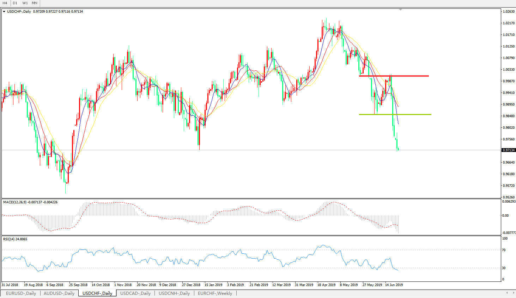The height and width of the screenshot is (298, 516).
Task: Select the USDCHF-,Daily chart tab
Action: click(97, 293)
